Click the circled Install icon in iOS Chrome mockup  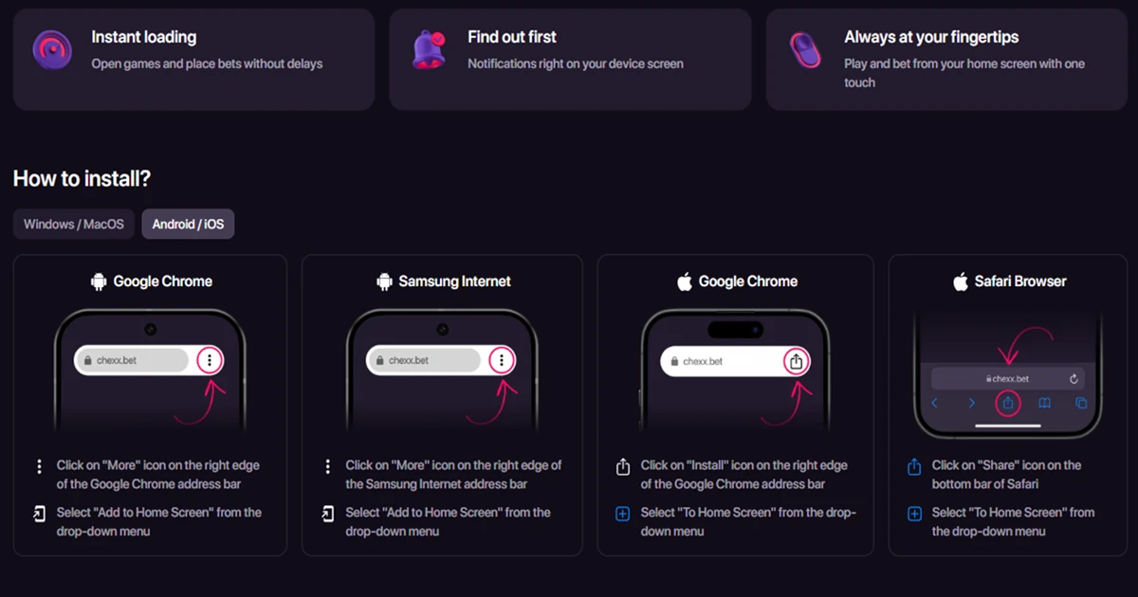tap(797, 361)
